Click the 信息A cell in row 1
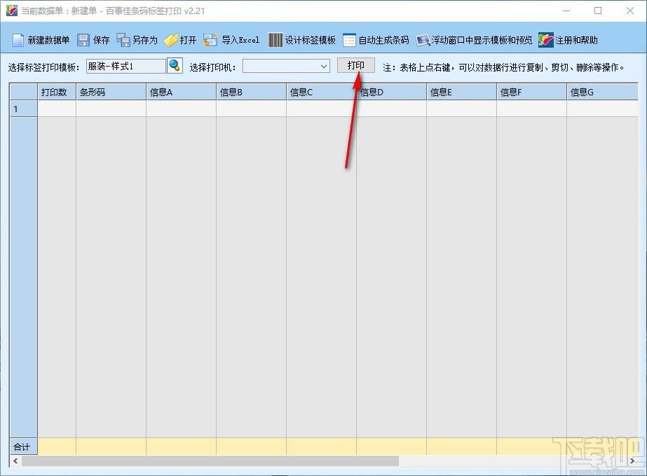Screen dimensions: 647x476 181,109
